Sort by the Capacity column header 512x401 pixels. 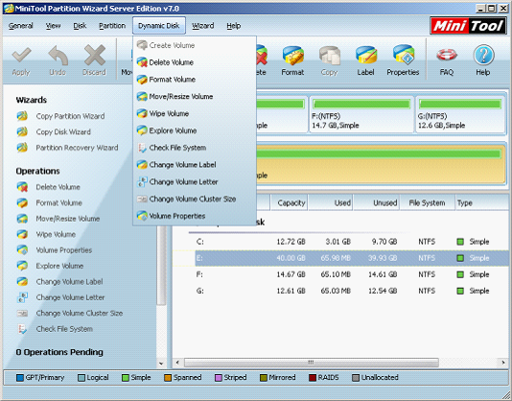click(x=290, y=202)
